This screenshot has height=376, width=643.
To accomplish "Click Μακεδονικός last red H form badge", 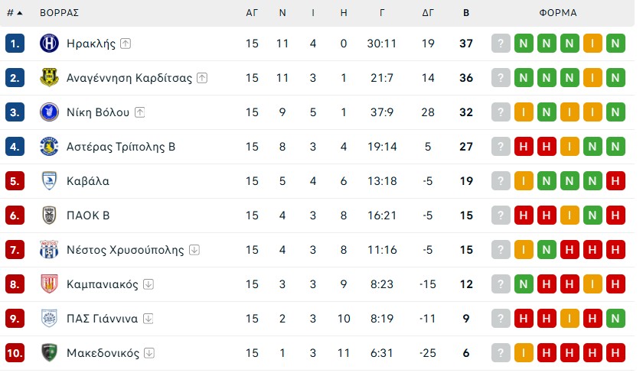I will point(615,353).
